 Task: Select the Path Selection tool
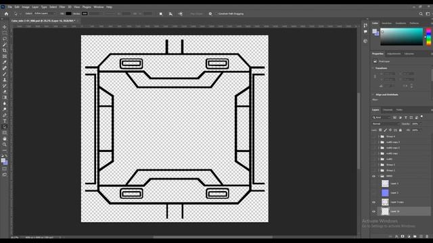[5, 127]
